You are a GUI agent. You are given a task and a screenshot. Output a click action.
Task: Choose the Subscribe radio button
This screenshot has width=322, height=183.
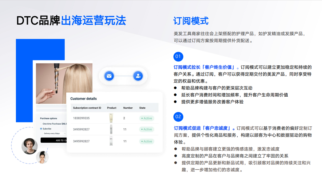coord(41,129)
